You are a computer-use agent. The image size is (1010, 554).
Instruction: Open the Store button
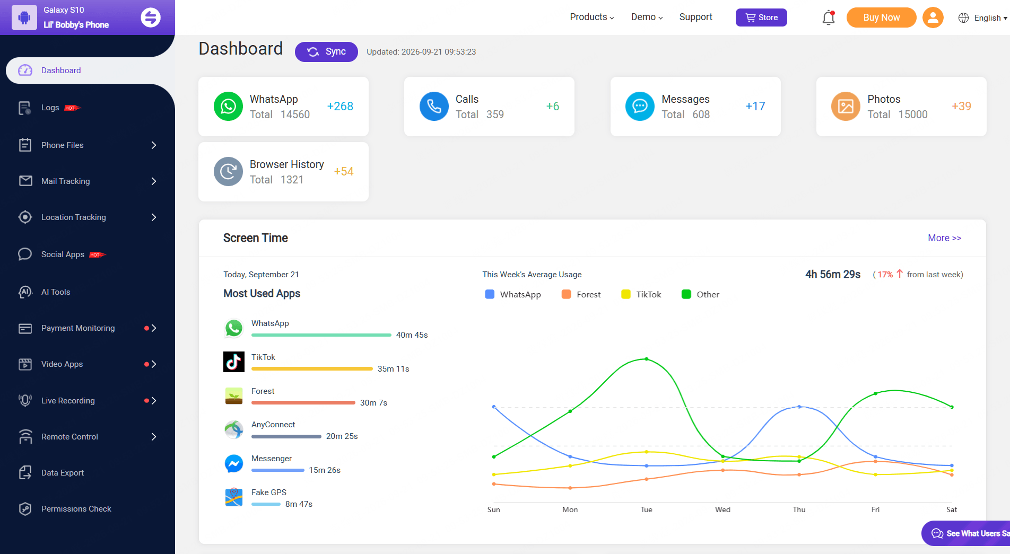point(761,17)
